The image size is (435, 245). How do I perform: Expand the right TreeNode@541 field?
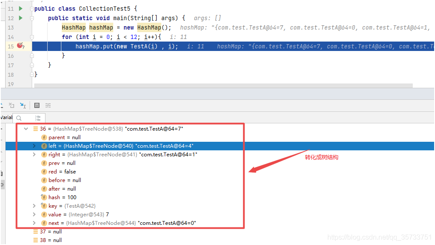34,155
